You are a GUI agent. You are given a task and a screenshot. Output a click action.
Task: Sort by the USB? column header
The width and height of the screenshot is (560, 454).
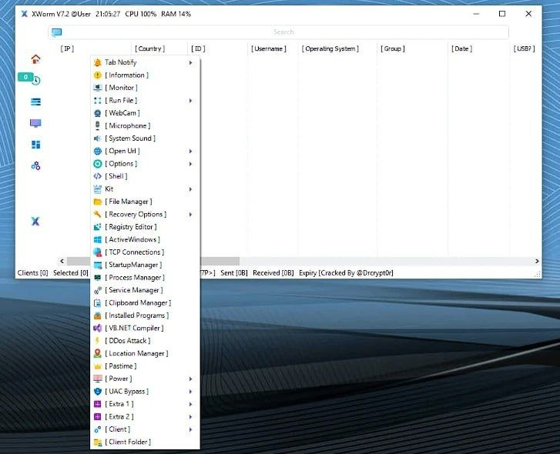pyautogui.click(x=524, y=48)
